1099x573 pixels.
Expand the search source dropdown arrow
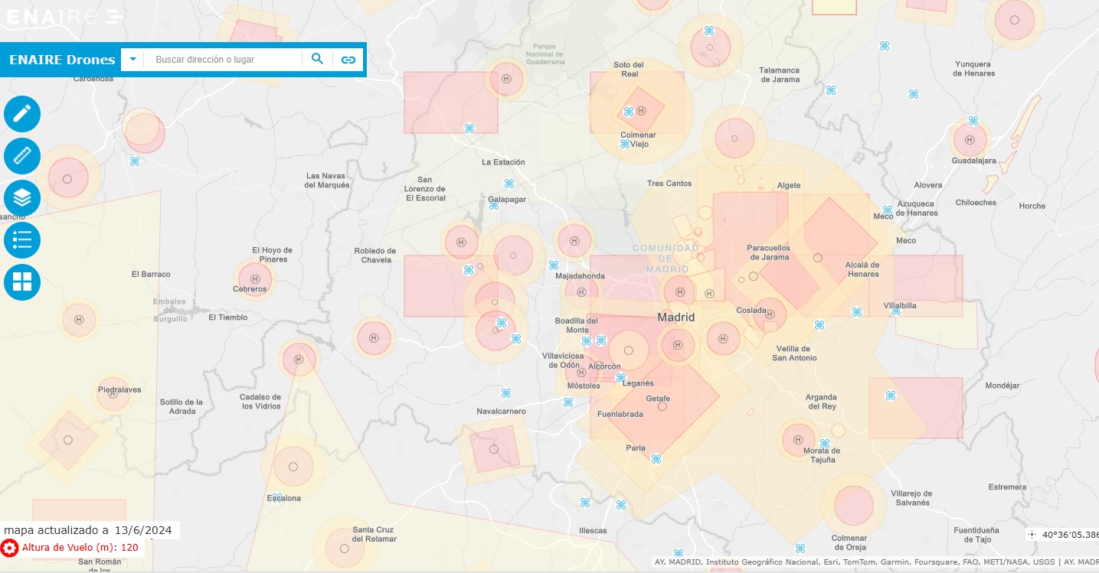132,60
